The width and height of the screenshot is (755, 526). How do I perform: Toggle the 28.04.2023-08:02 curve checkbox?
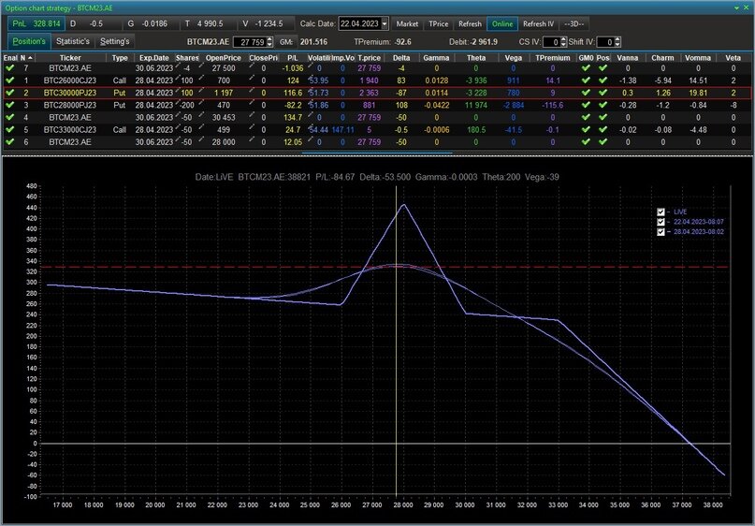pyautogui.click(x=661, y=230)
